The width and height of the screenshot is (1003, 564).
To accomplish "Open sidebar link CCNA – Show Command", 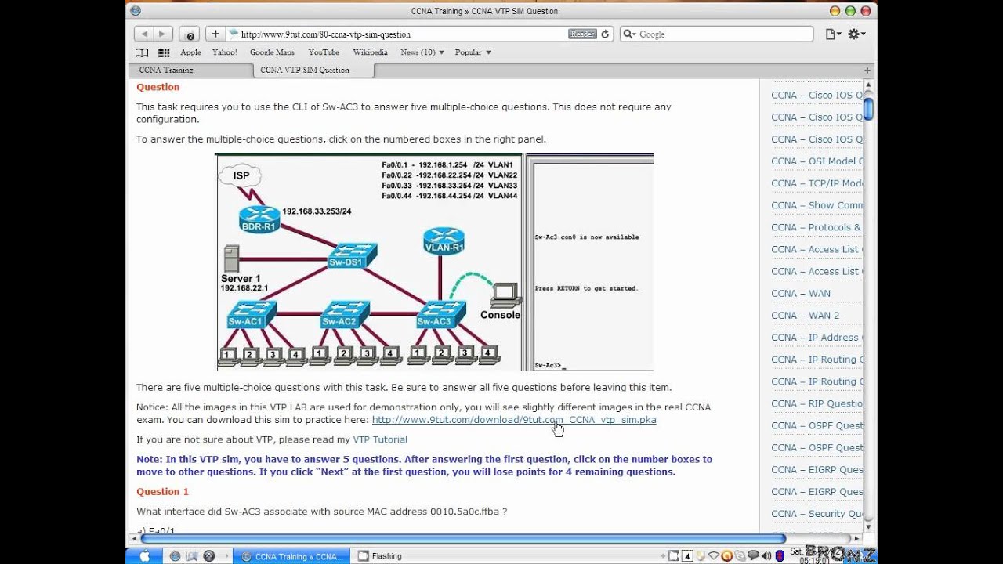I will pyautogui.click(x=817, y=205).
